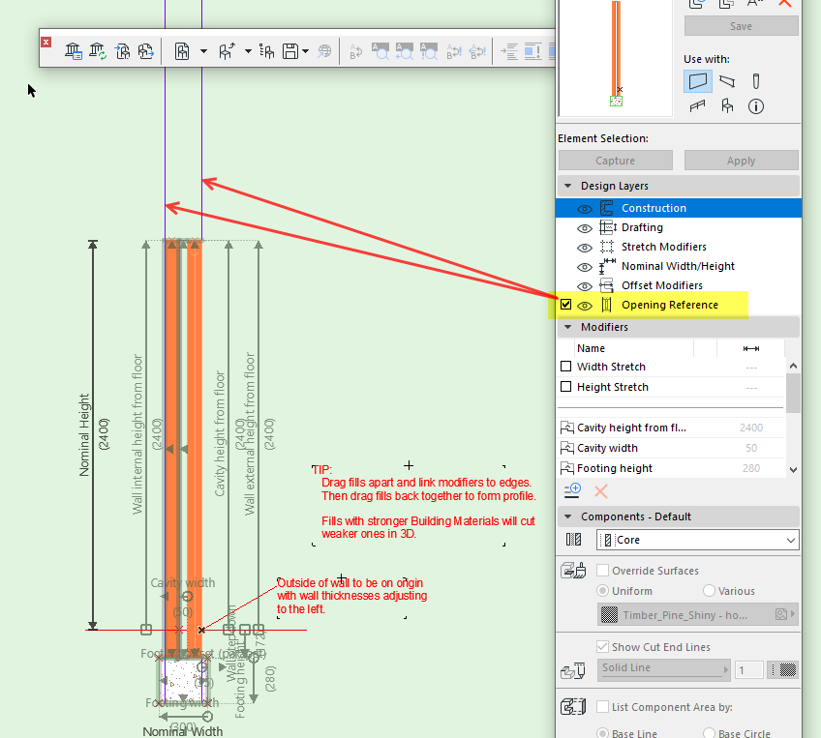Select the Object chair icon under Use with
The width and height of the screenshot is (821, 738).
[x=726, y=106]
